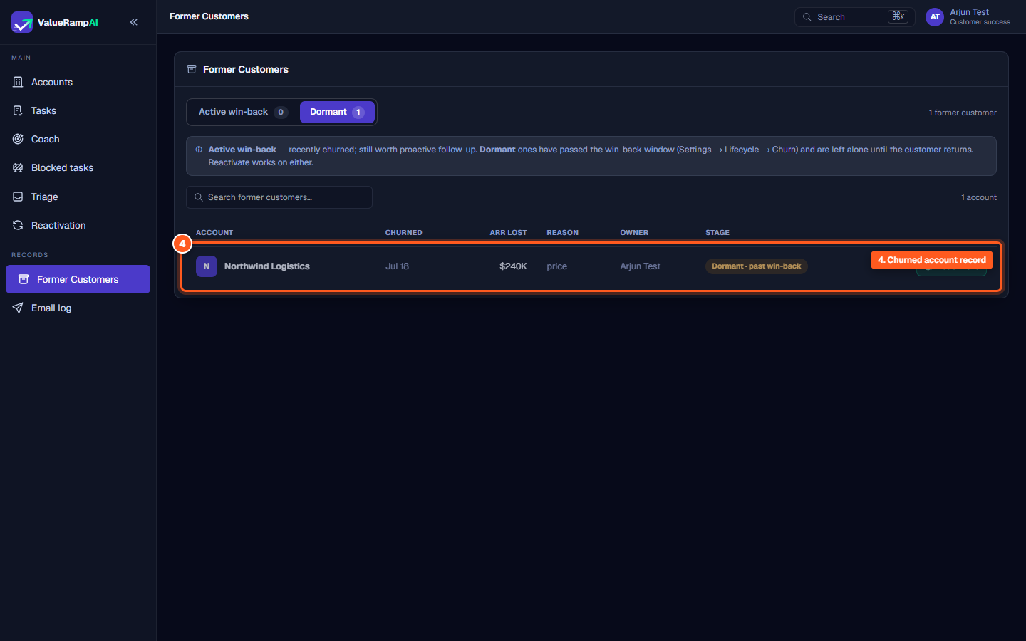The height and width of the screenshot is (641, 1026).
Task: Open Blocked tasks in sidebar
Action: [78, 167]
